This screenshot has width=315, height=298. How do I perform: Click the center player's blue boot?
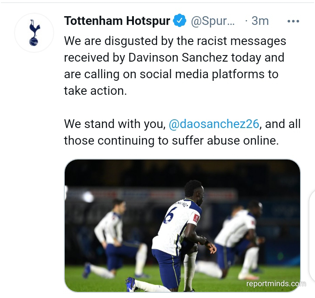(x=131, y=284)
